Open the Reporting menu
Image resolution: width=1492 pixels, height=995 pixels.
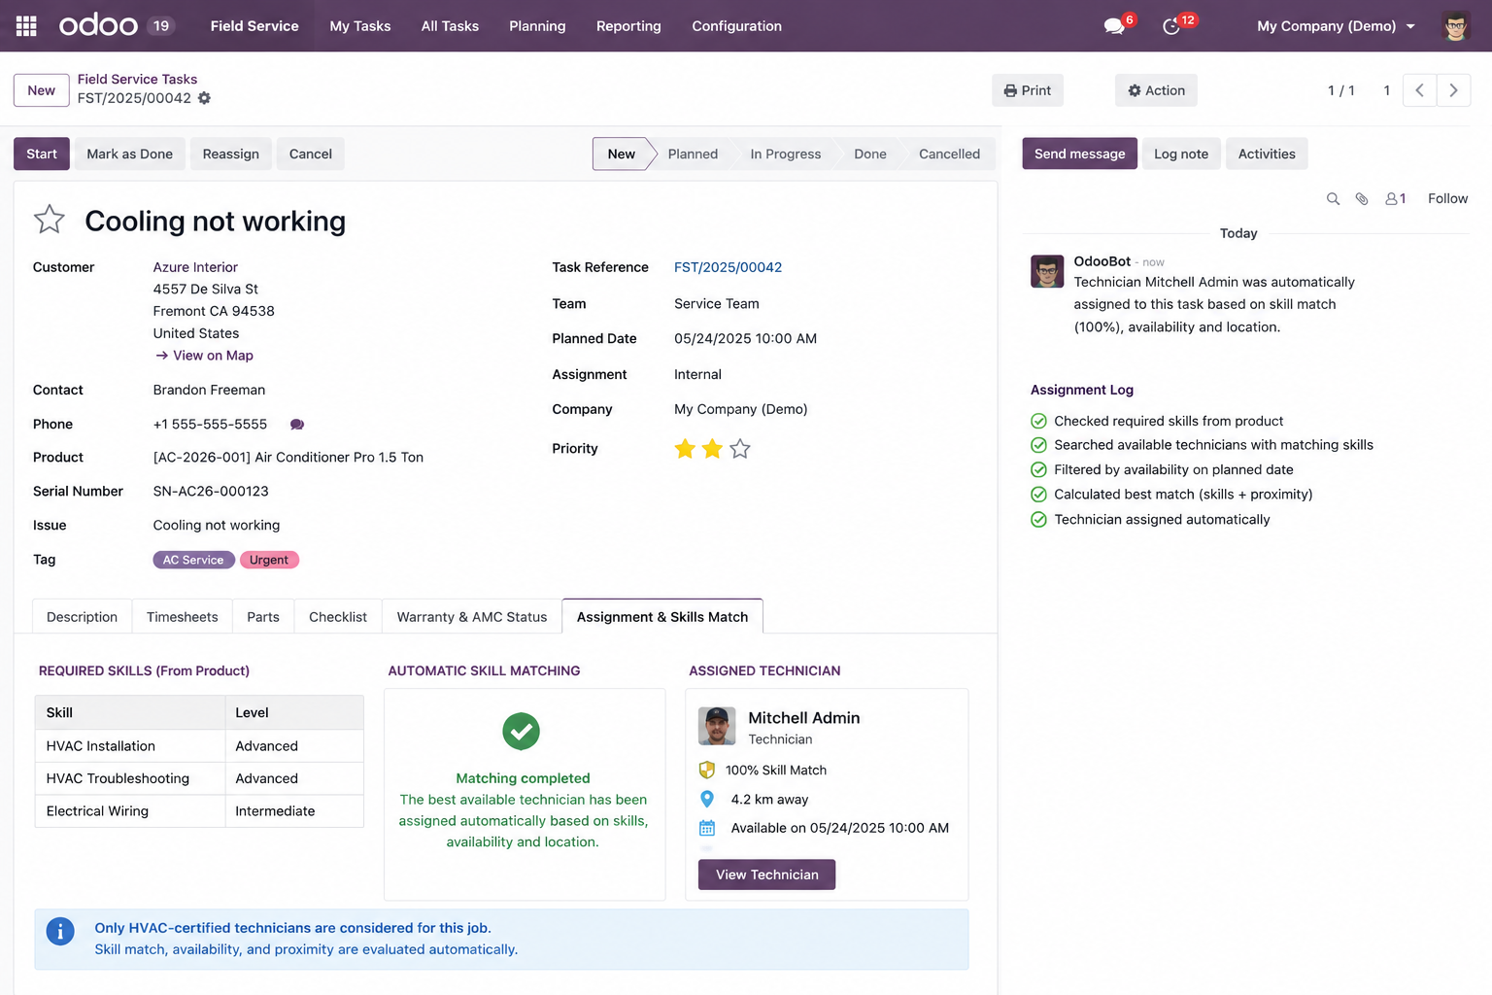(628, 26)
